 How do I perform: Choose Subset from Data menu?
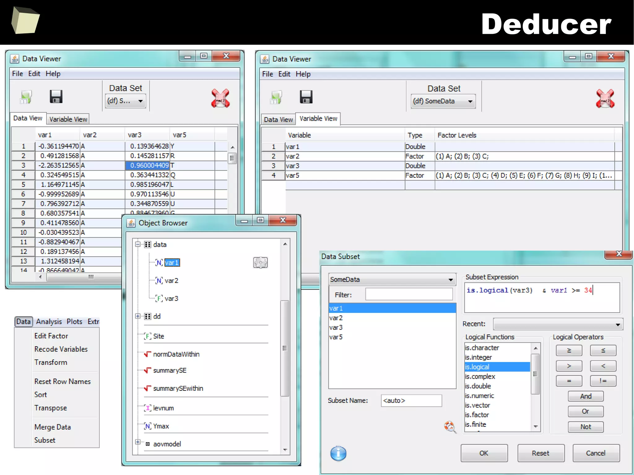[45, 440]
